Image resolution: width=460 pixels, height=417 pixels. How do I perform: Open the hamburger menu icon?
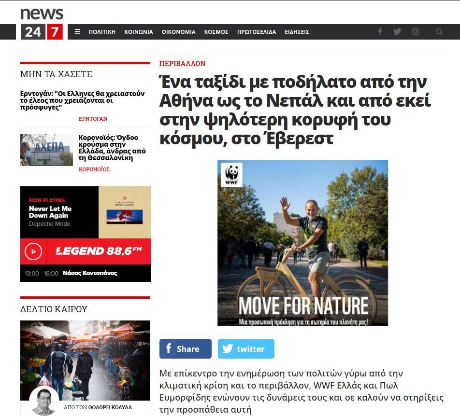point(77,32)
